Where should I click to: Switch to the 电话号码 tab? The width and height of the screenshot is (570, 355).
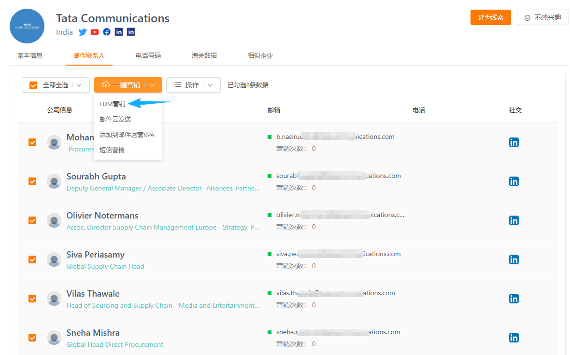pyautogui.click(x=148, y=55)
